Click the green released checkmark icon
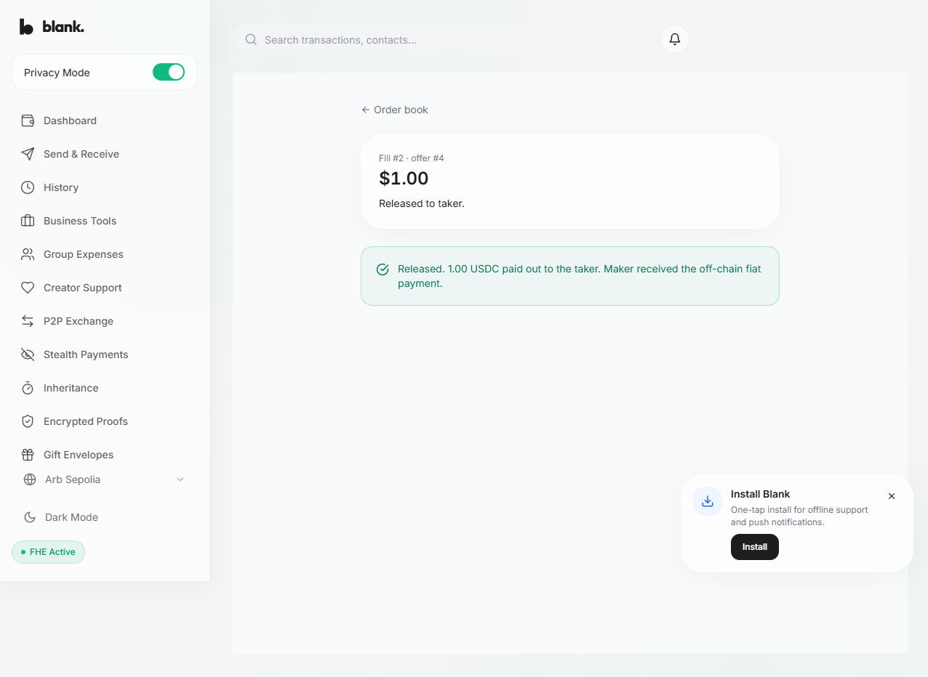The image size is (928, 677). pyautogui.click(x=383, y=269)
